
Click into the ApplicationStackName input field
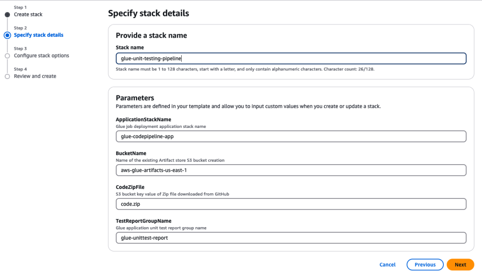click(291, 136)
